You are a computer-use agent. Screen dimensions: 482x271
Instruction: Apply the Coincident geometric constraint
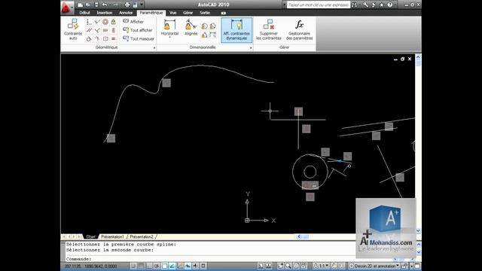click(x=89, y=22)
